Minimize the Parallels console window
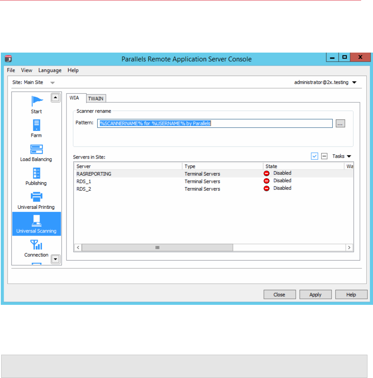Viewport: 373px width, 378px height. [x=332, y=57]
